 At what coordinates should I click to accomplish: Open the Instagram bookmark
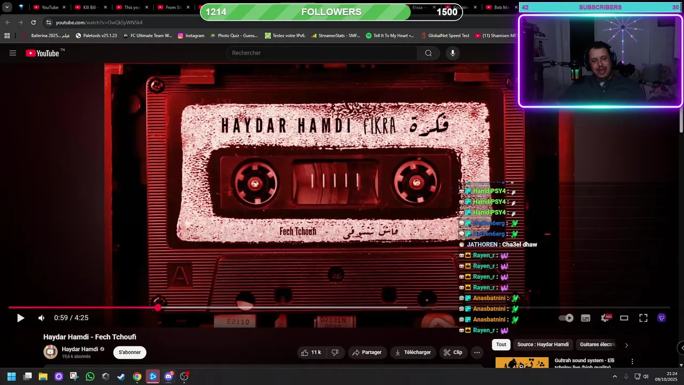pos(191,36)
